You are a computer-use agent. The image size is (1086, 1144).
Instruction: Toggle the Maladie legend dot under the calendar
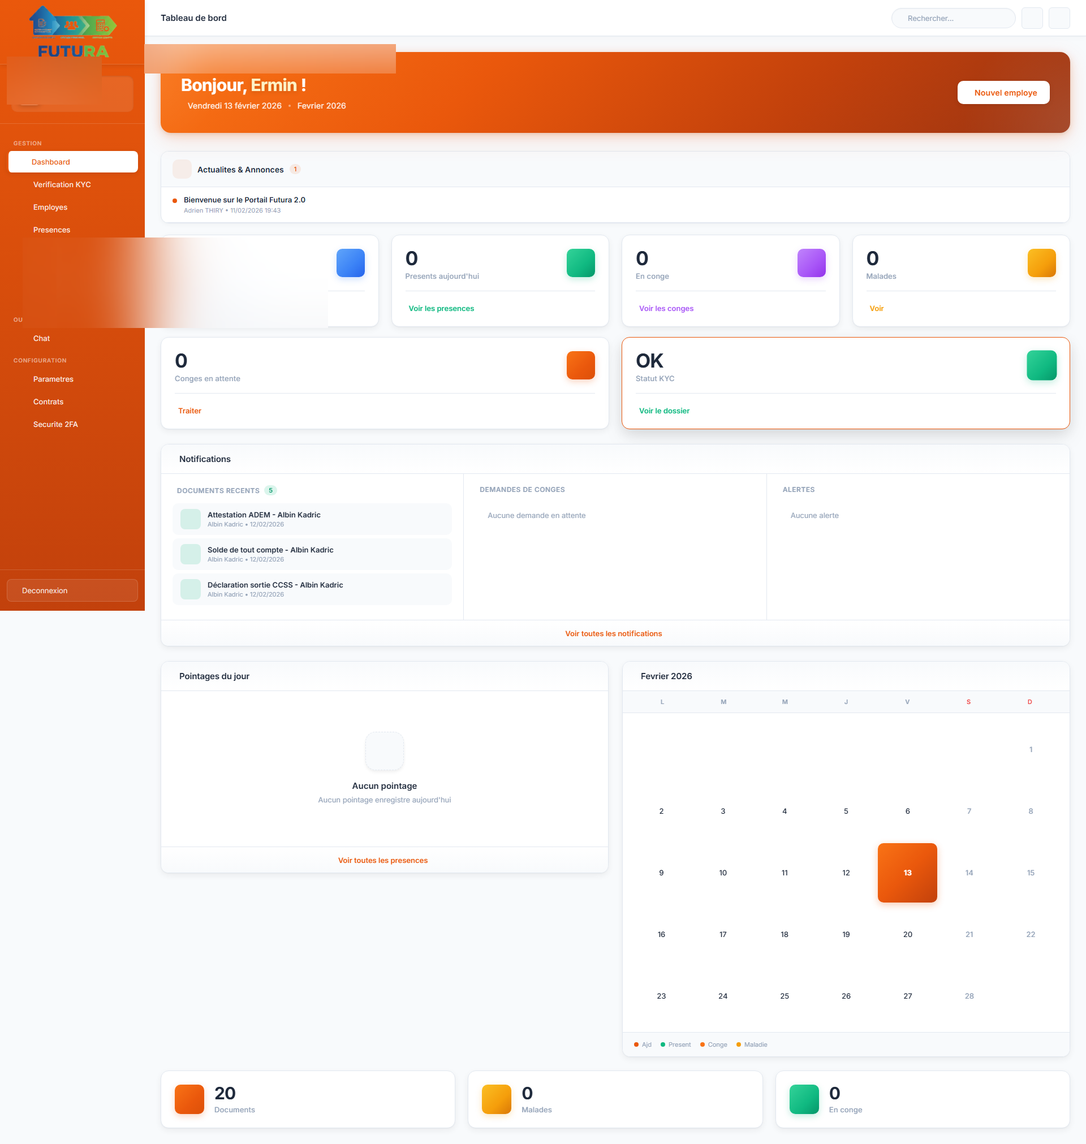(739, 1044)
